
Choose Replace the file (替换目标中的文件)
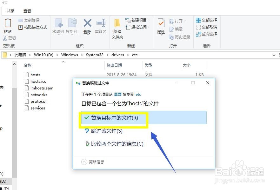tap(114, 117)
